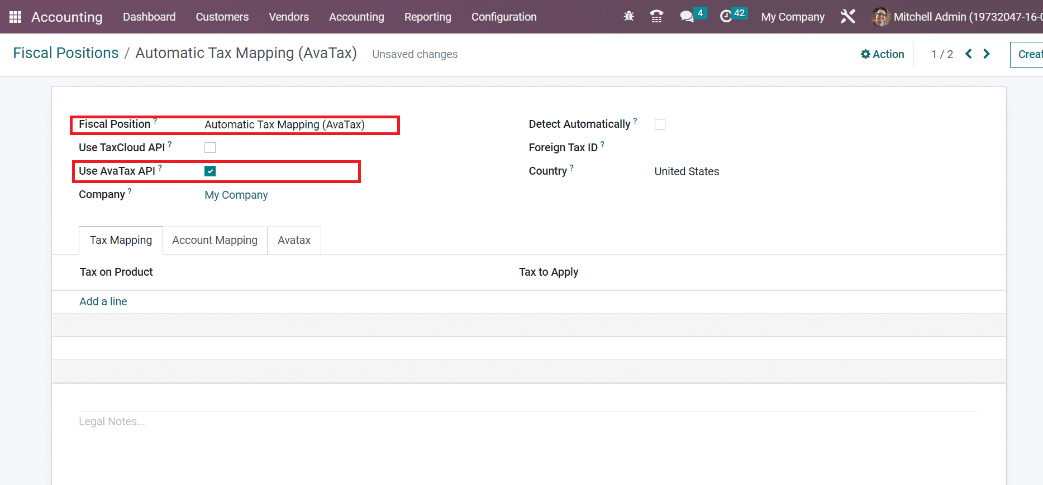Click Mitchell Admin avatar picture
This screenshot has height=485, width=1043.
coord(880,17)
